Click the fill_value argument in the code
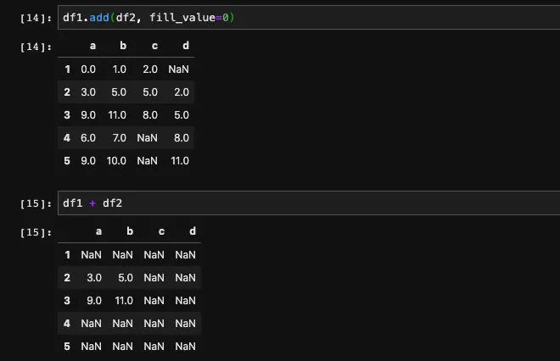Image resolution: width=560 pixels, height=361 pixels. [x=182, y=18]
